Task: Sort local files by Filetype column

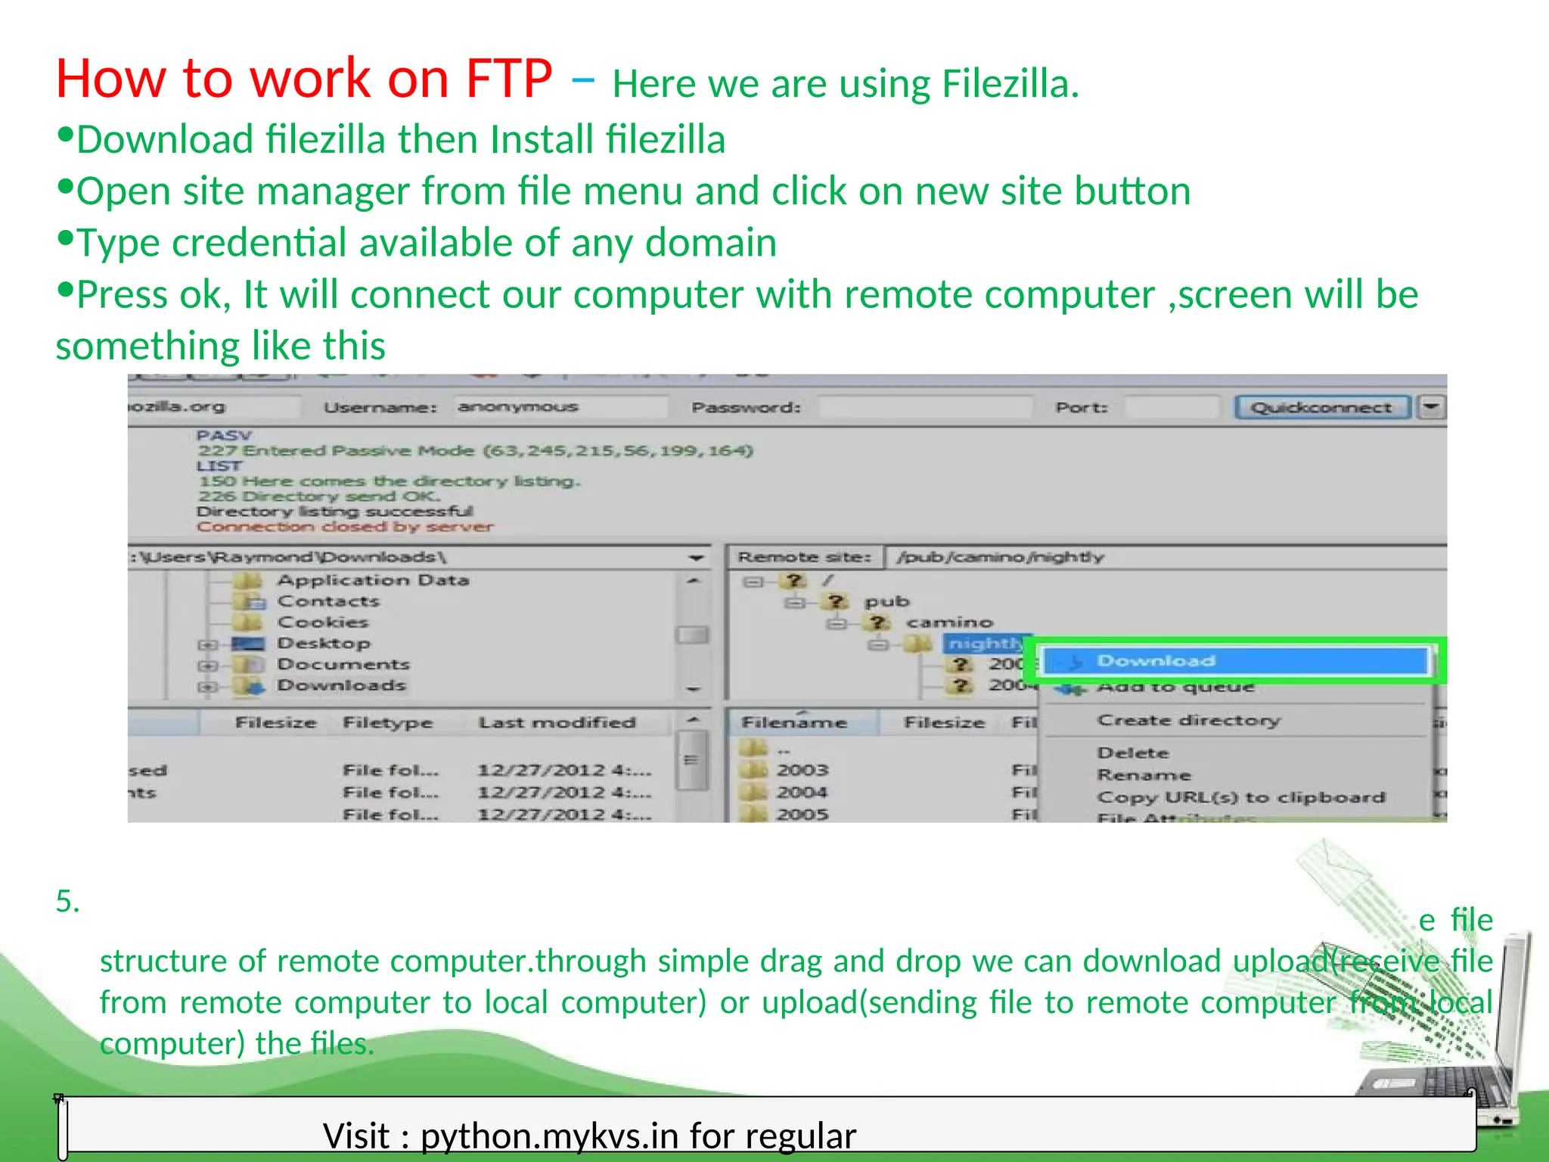Action: (387, 723)
